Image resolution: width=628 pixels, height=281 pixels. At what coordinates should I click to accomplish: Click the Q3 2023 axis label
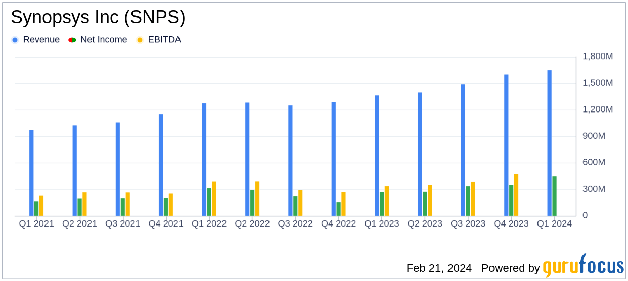point(468,223)
